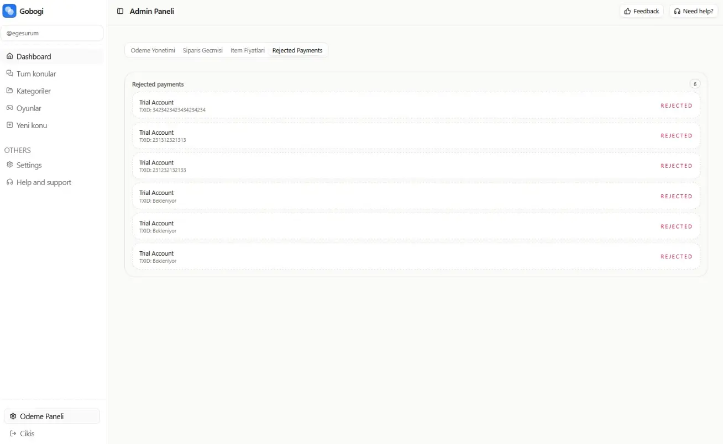
Task: Click the Kategoriler folder icon
Action: tap(9, 91)
